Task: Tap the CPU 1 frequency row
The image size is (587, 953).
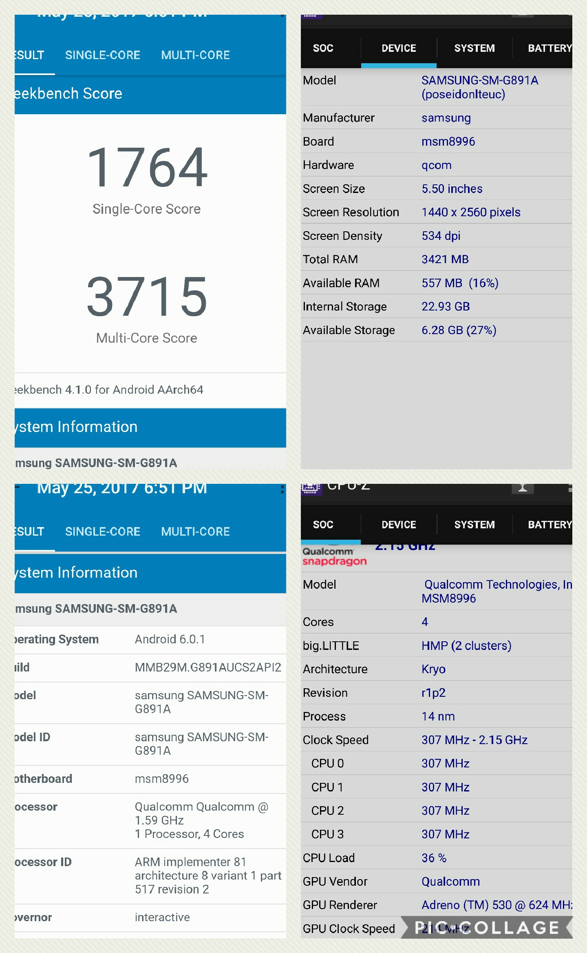Action: tap(437, 787)
